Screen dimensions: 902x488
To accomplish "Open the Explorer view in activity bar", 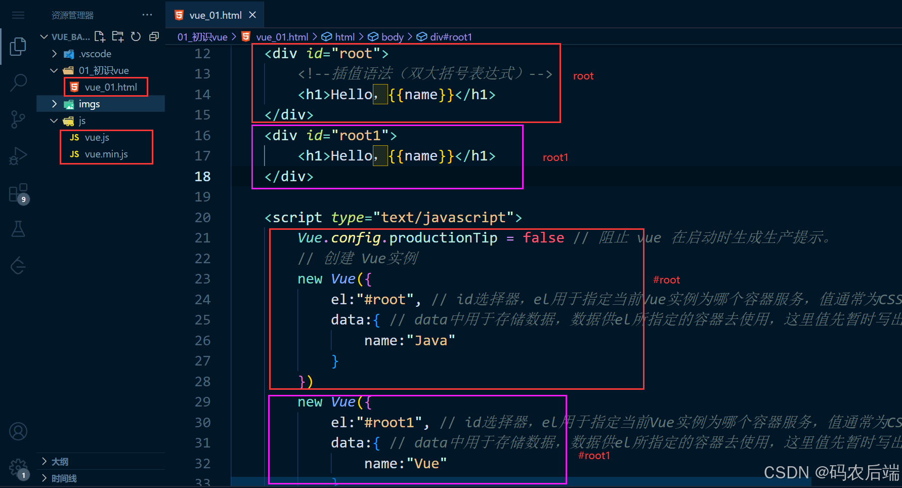I will point(18,47).
